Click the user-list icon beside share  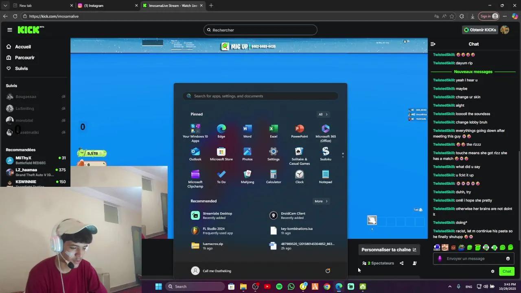414,263
